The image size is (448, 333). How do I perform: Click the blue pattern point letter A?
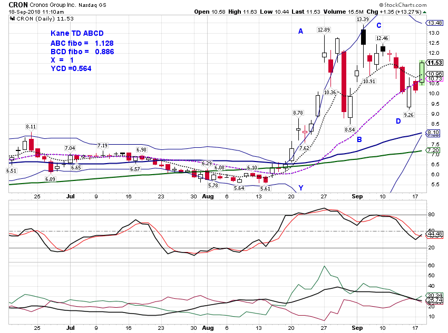300,32
